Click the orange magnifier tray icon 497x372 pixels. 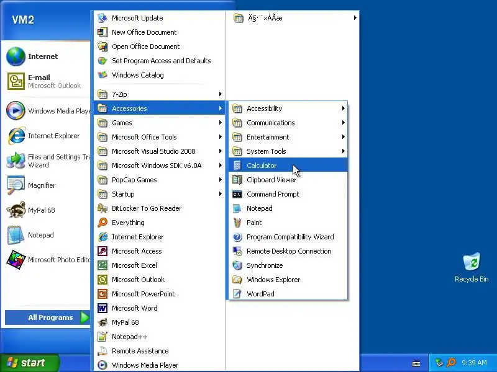(x=451, y=363)
